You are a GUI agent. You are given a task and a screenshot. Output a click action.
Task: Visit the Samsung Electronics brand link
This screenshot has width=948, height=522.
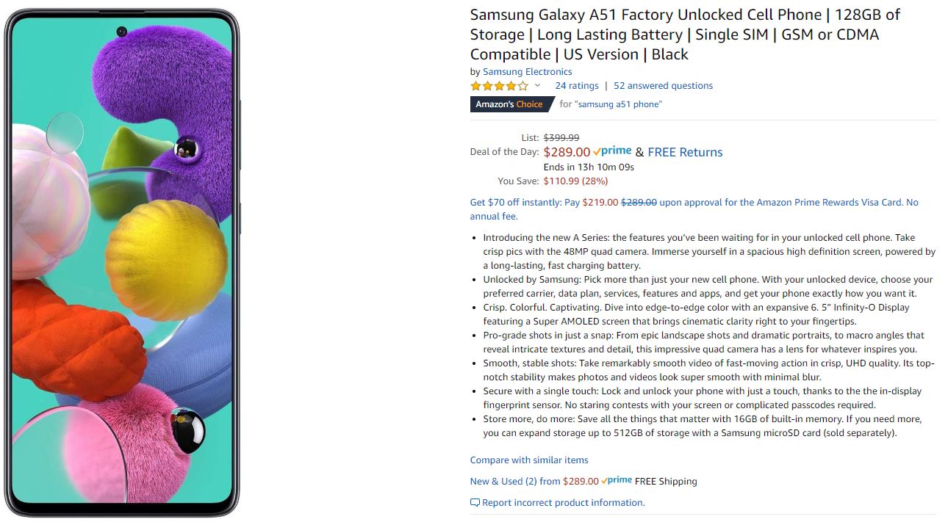(527, 72)
